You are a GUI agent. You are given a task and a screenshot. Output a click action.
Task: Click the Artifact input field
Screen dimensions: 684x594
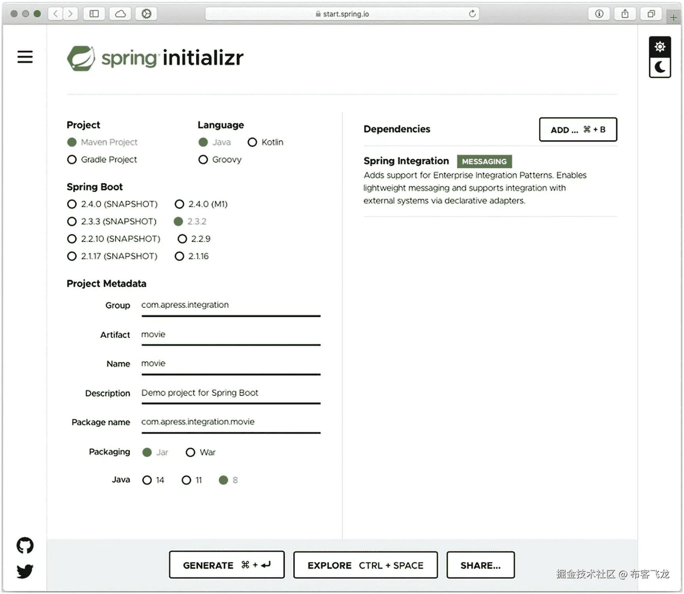click(x=230, y=334)
